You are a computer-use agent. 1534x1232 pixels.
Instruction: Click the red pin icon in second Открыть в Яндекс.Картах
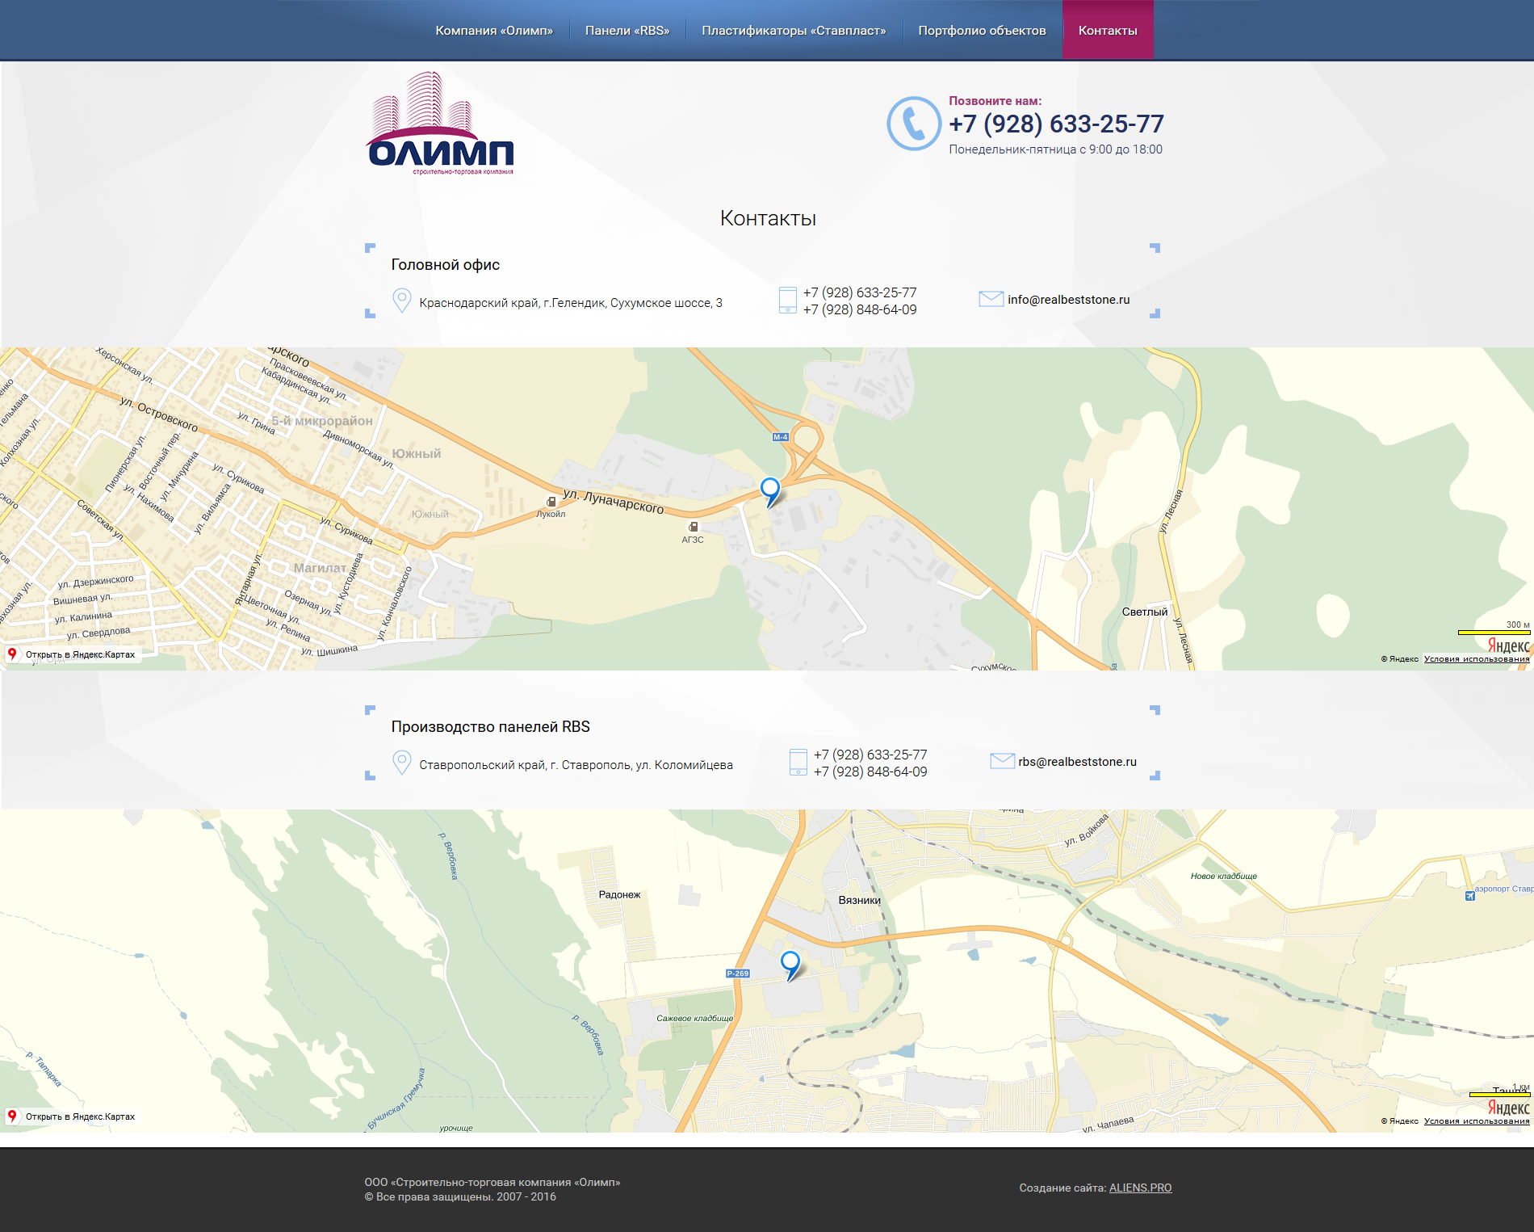coord(12,1116)
